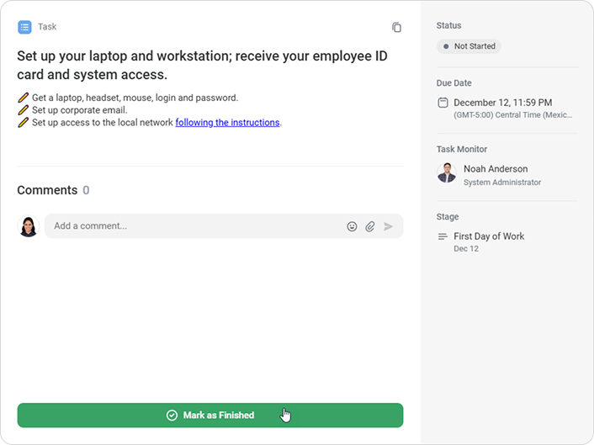Select the December 12, 11:59 PM due date
The width and height of the screenshot is (594, 445).
[x=502, y=103]
